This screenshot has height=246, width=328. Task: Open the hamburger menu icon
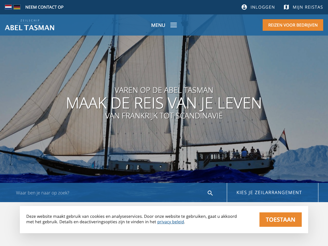tap(173, 25)
